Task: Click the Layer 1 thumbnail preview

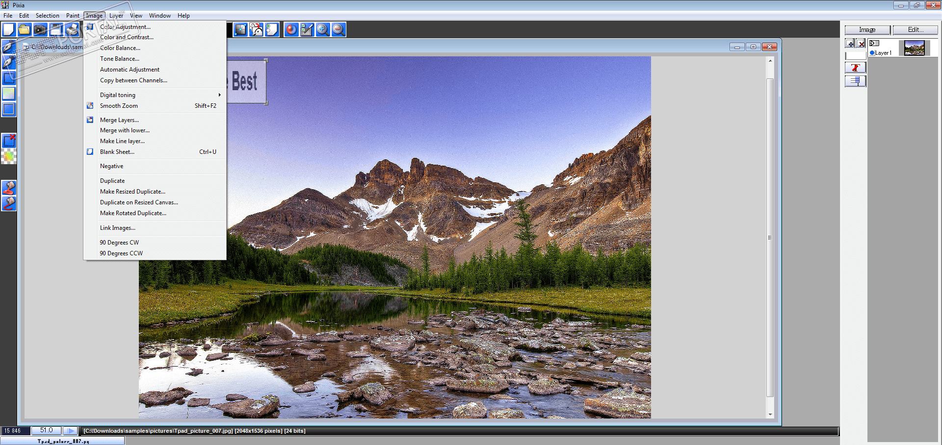Action: [x=914, y=48]
